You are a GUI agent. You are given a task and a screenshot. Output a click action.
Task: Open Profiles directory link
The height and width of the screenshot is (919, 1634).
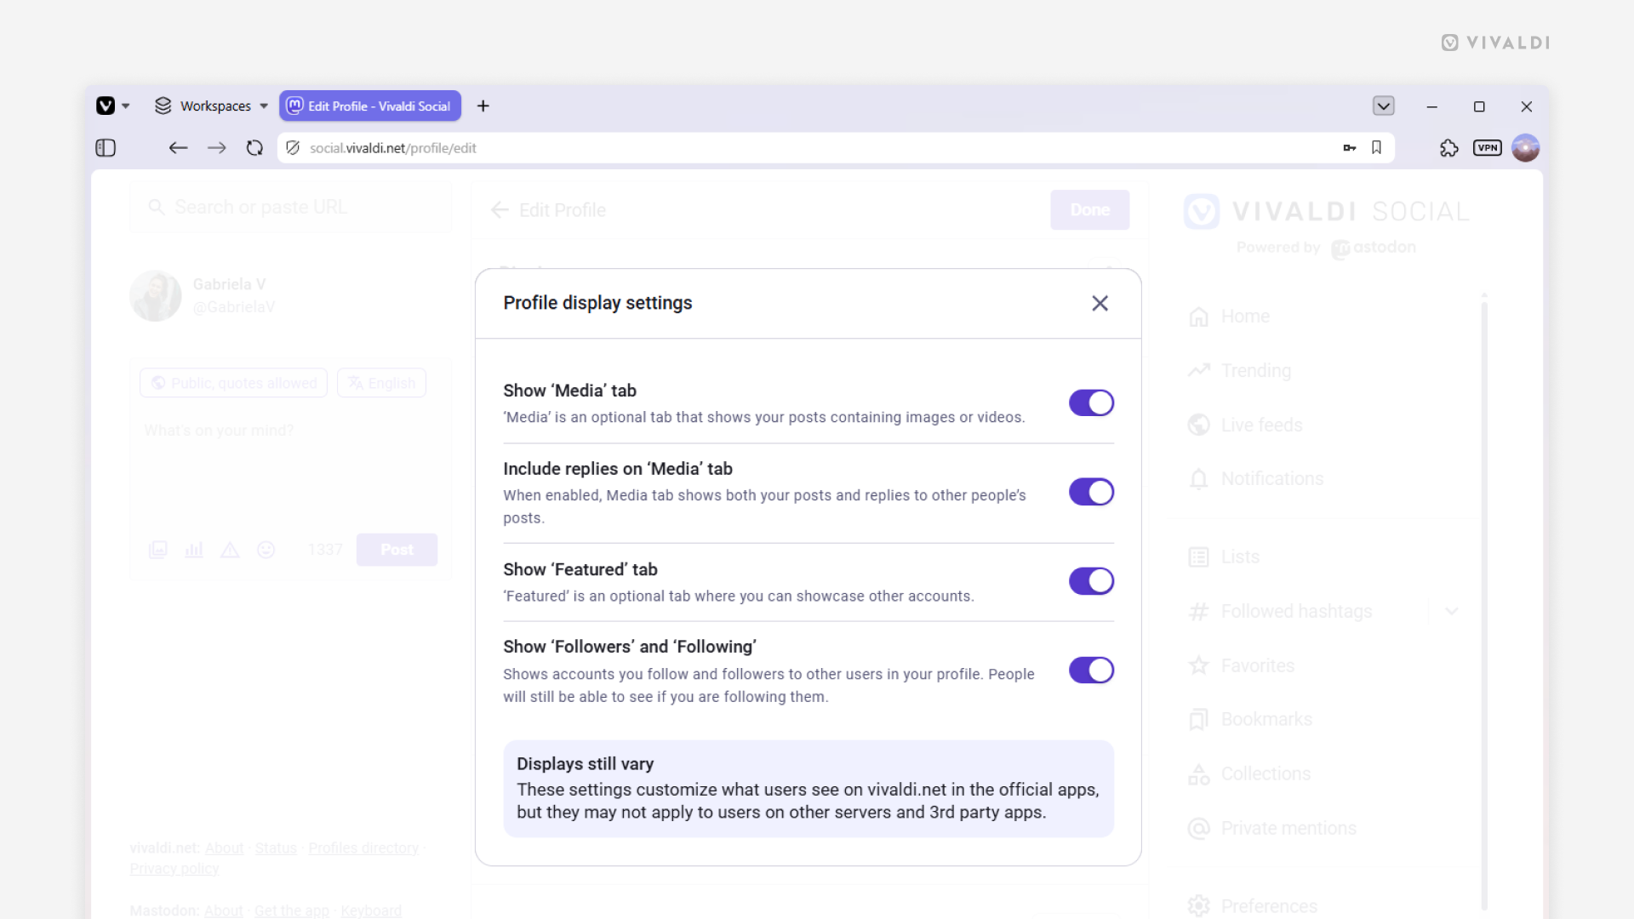tap(363, 849)
